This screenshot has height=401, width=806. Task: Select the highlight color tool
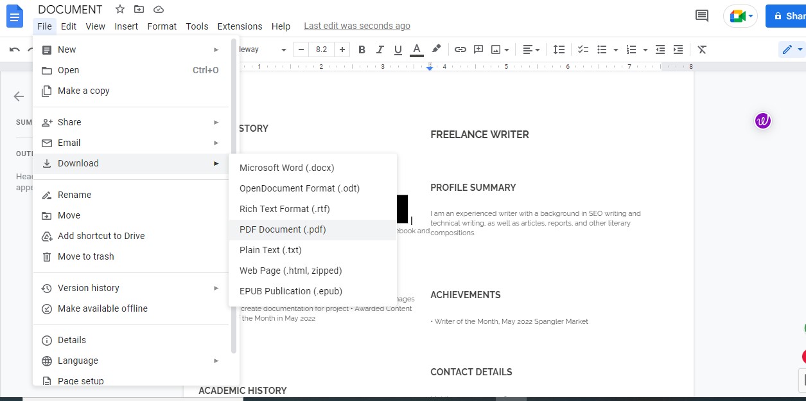click(x=436, y=49)
